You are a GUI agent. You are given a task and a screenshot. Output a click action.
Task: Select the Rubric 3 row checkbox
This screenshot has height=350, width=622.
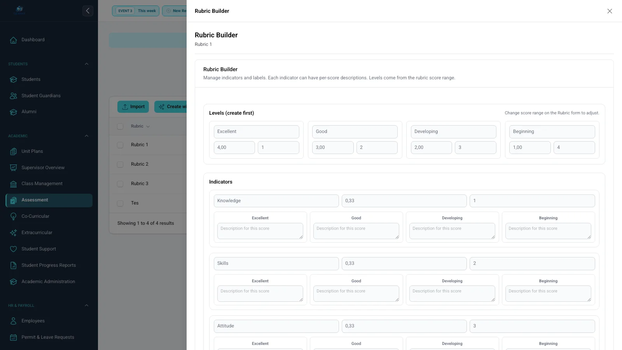(x=120, y=184)
